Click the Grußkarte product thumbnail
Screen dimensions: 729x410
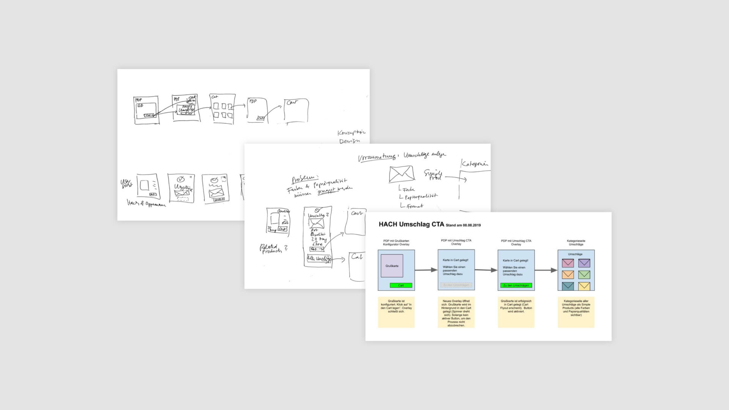pyautogui.click(x=393, y=265)
